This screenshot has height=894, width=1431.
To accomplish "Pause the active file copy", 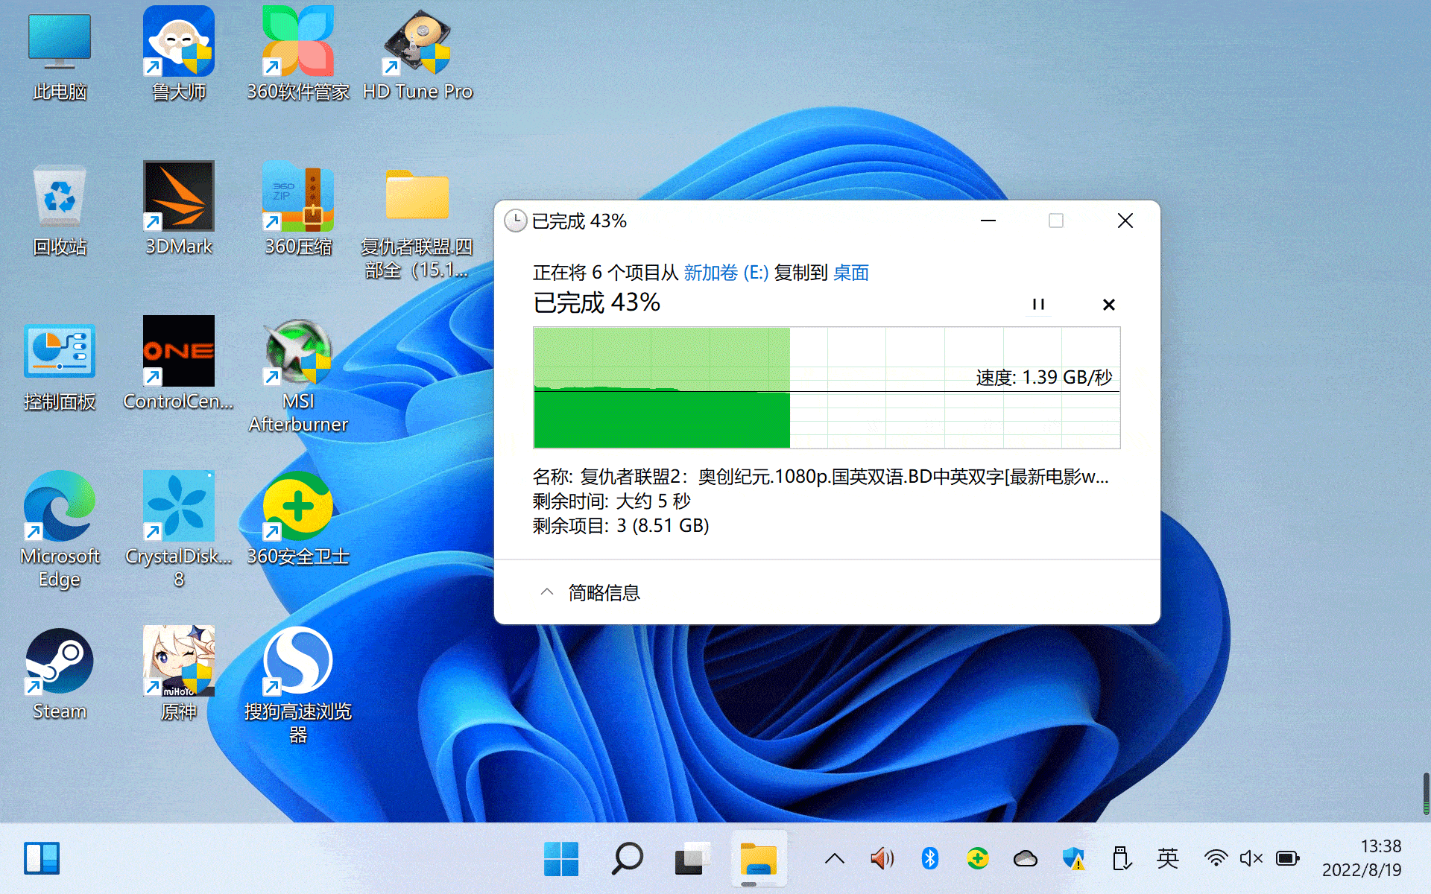I will coord(1038,304).
